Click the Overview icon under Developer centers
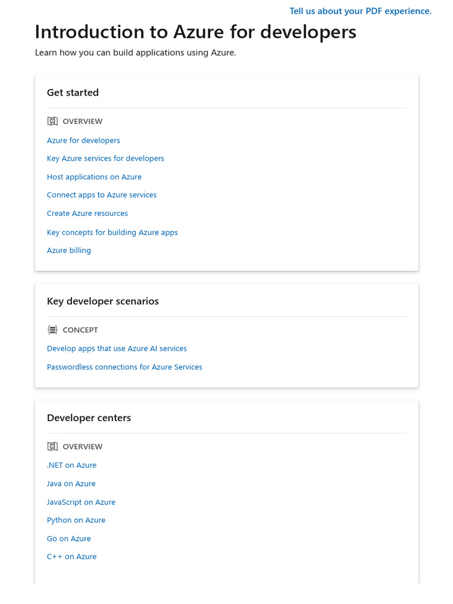This screenshot has width=453, height=604. 52,447
